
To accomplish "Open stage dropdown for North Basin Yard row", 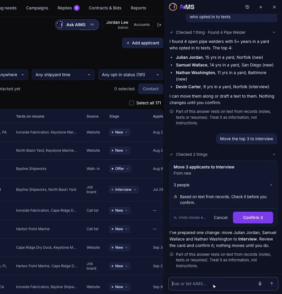I will tap(120, 150).
